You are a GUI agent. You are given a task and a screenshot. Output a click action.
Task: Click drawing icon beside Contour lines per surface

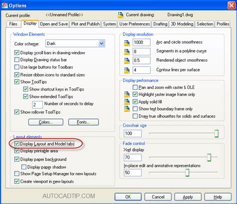(x=127, y=70)
